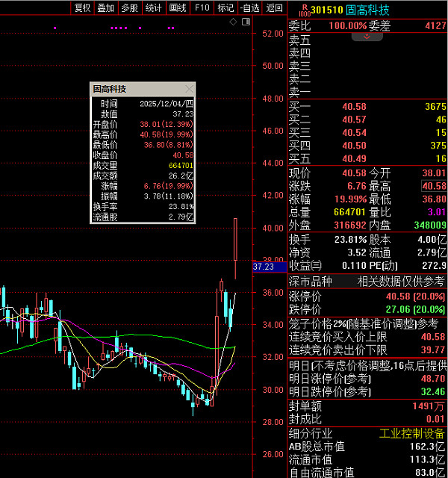Open F10 company information
The width and height of the screenshot is (448, 478).
[202, 7]
